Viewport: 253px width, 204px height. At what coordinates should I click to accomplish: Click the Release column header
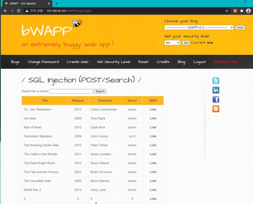[78, 101]
